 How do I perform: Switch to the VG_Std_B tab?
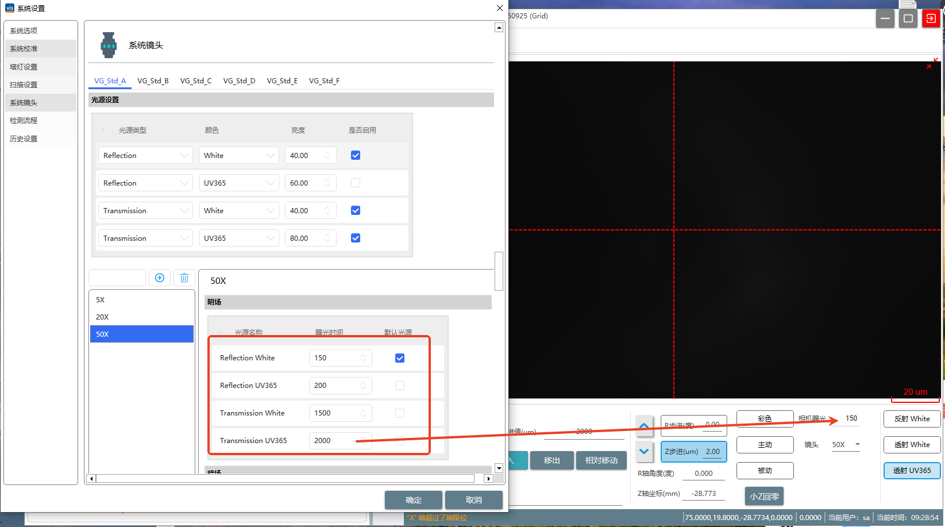tap(153, 81)
